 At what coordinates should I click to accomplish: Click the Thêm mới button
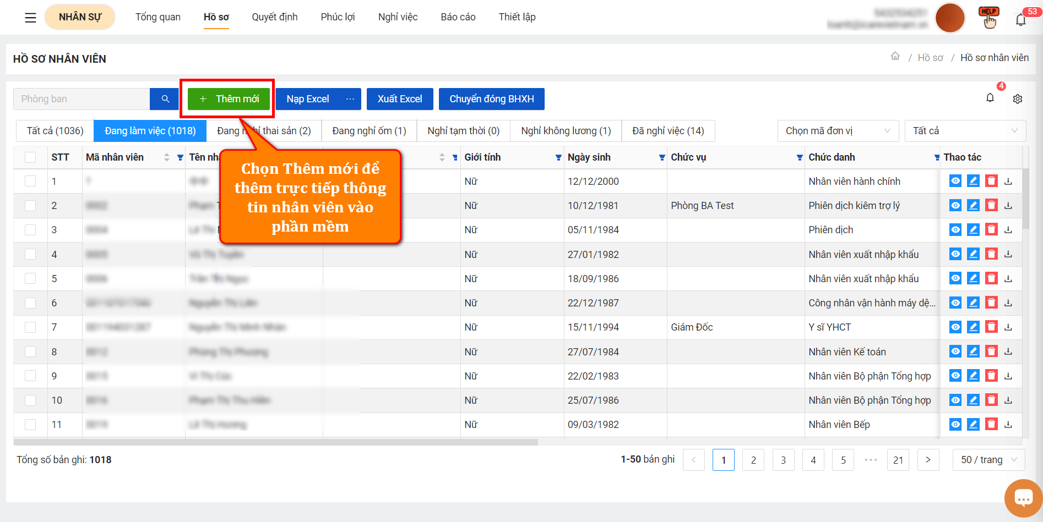pyautogui.click(x=229, y=99)
